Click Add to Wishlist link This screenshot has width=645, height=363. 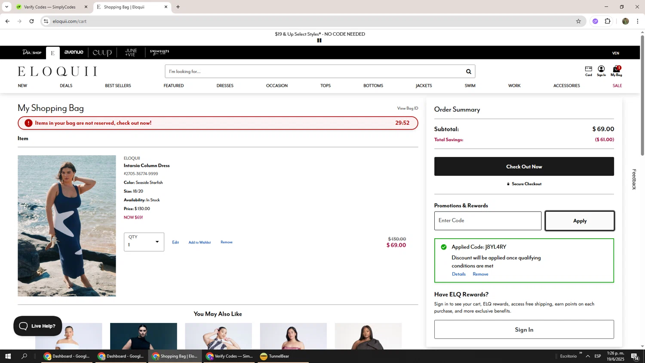point(200,243)
